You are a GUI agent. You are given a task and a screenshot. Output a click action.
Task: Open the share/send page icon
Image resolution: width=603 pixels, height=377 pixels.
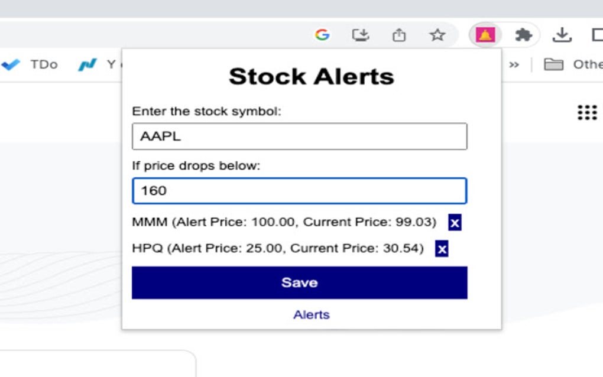[400, 34]
